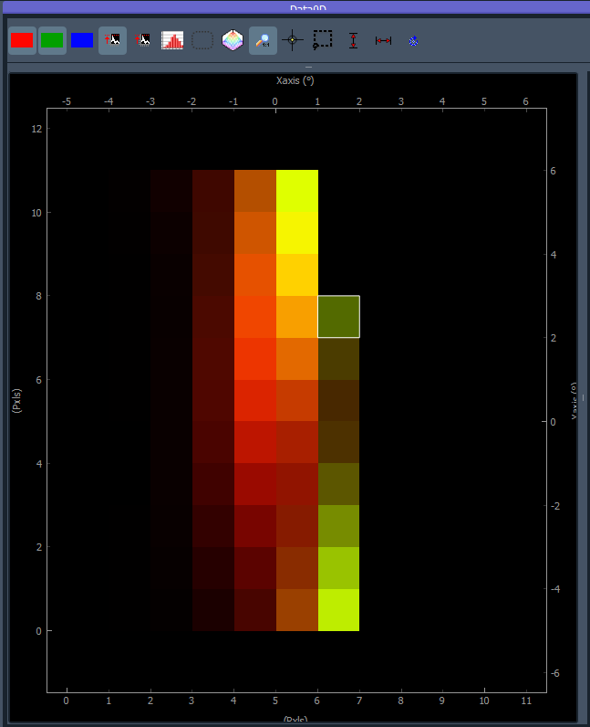This screenshot has height=727, width=590.
Task: Show the histogram panel
Action: [x=172, y=41]
